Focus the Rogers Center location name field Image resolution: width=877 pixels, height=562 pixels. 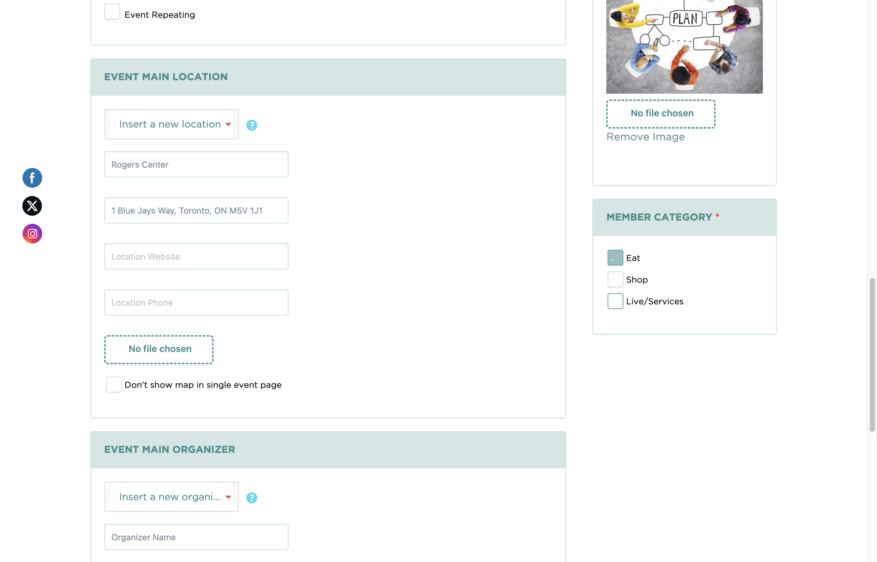point(196,165)
